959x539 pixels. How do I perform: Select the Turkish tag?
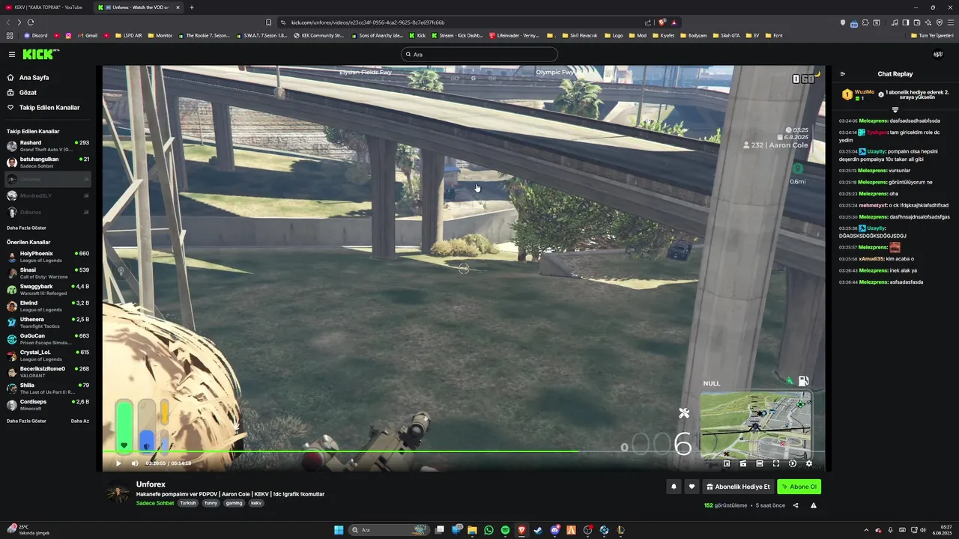(188, 503)
